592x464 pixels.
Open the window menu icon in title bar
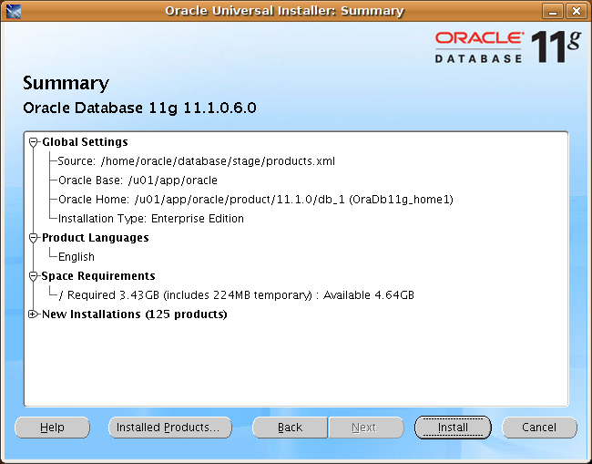[x=14, y=11]
